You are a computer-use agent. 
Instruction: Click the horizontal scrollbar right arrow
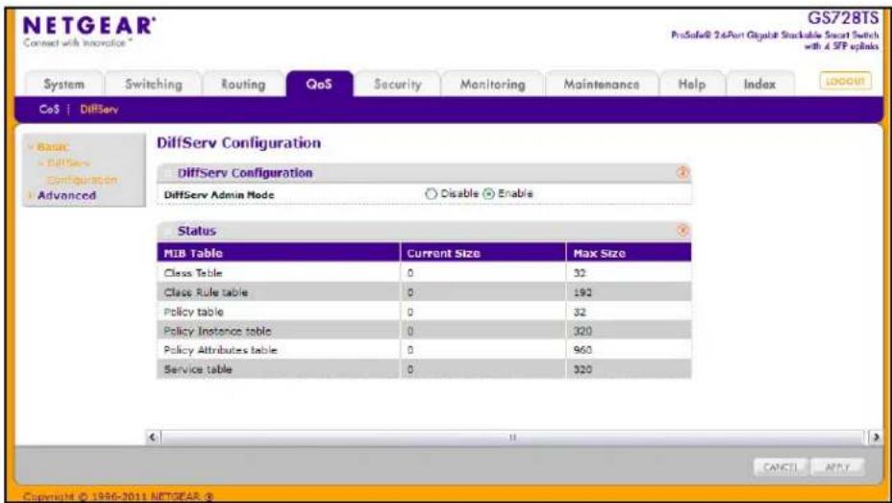point(876,438)
